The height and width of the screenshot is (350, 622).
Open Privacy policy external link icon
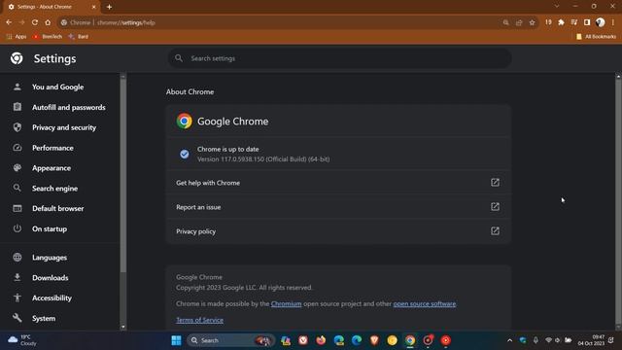(x=495, y=231)
